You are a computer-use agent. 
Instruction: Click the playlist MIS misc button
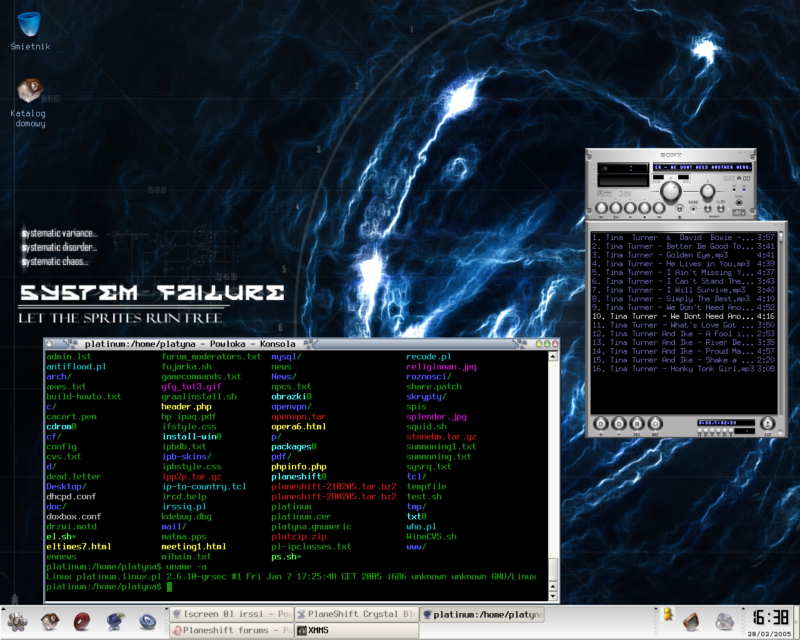point(655,424)
